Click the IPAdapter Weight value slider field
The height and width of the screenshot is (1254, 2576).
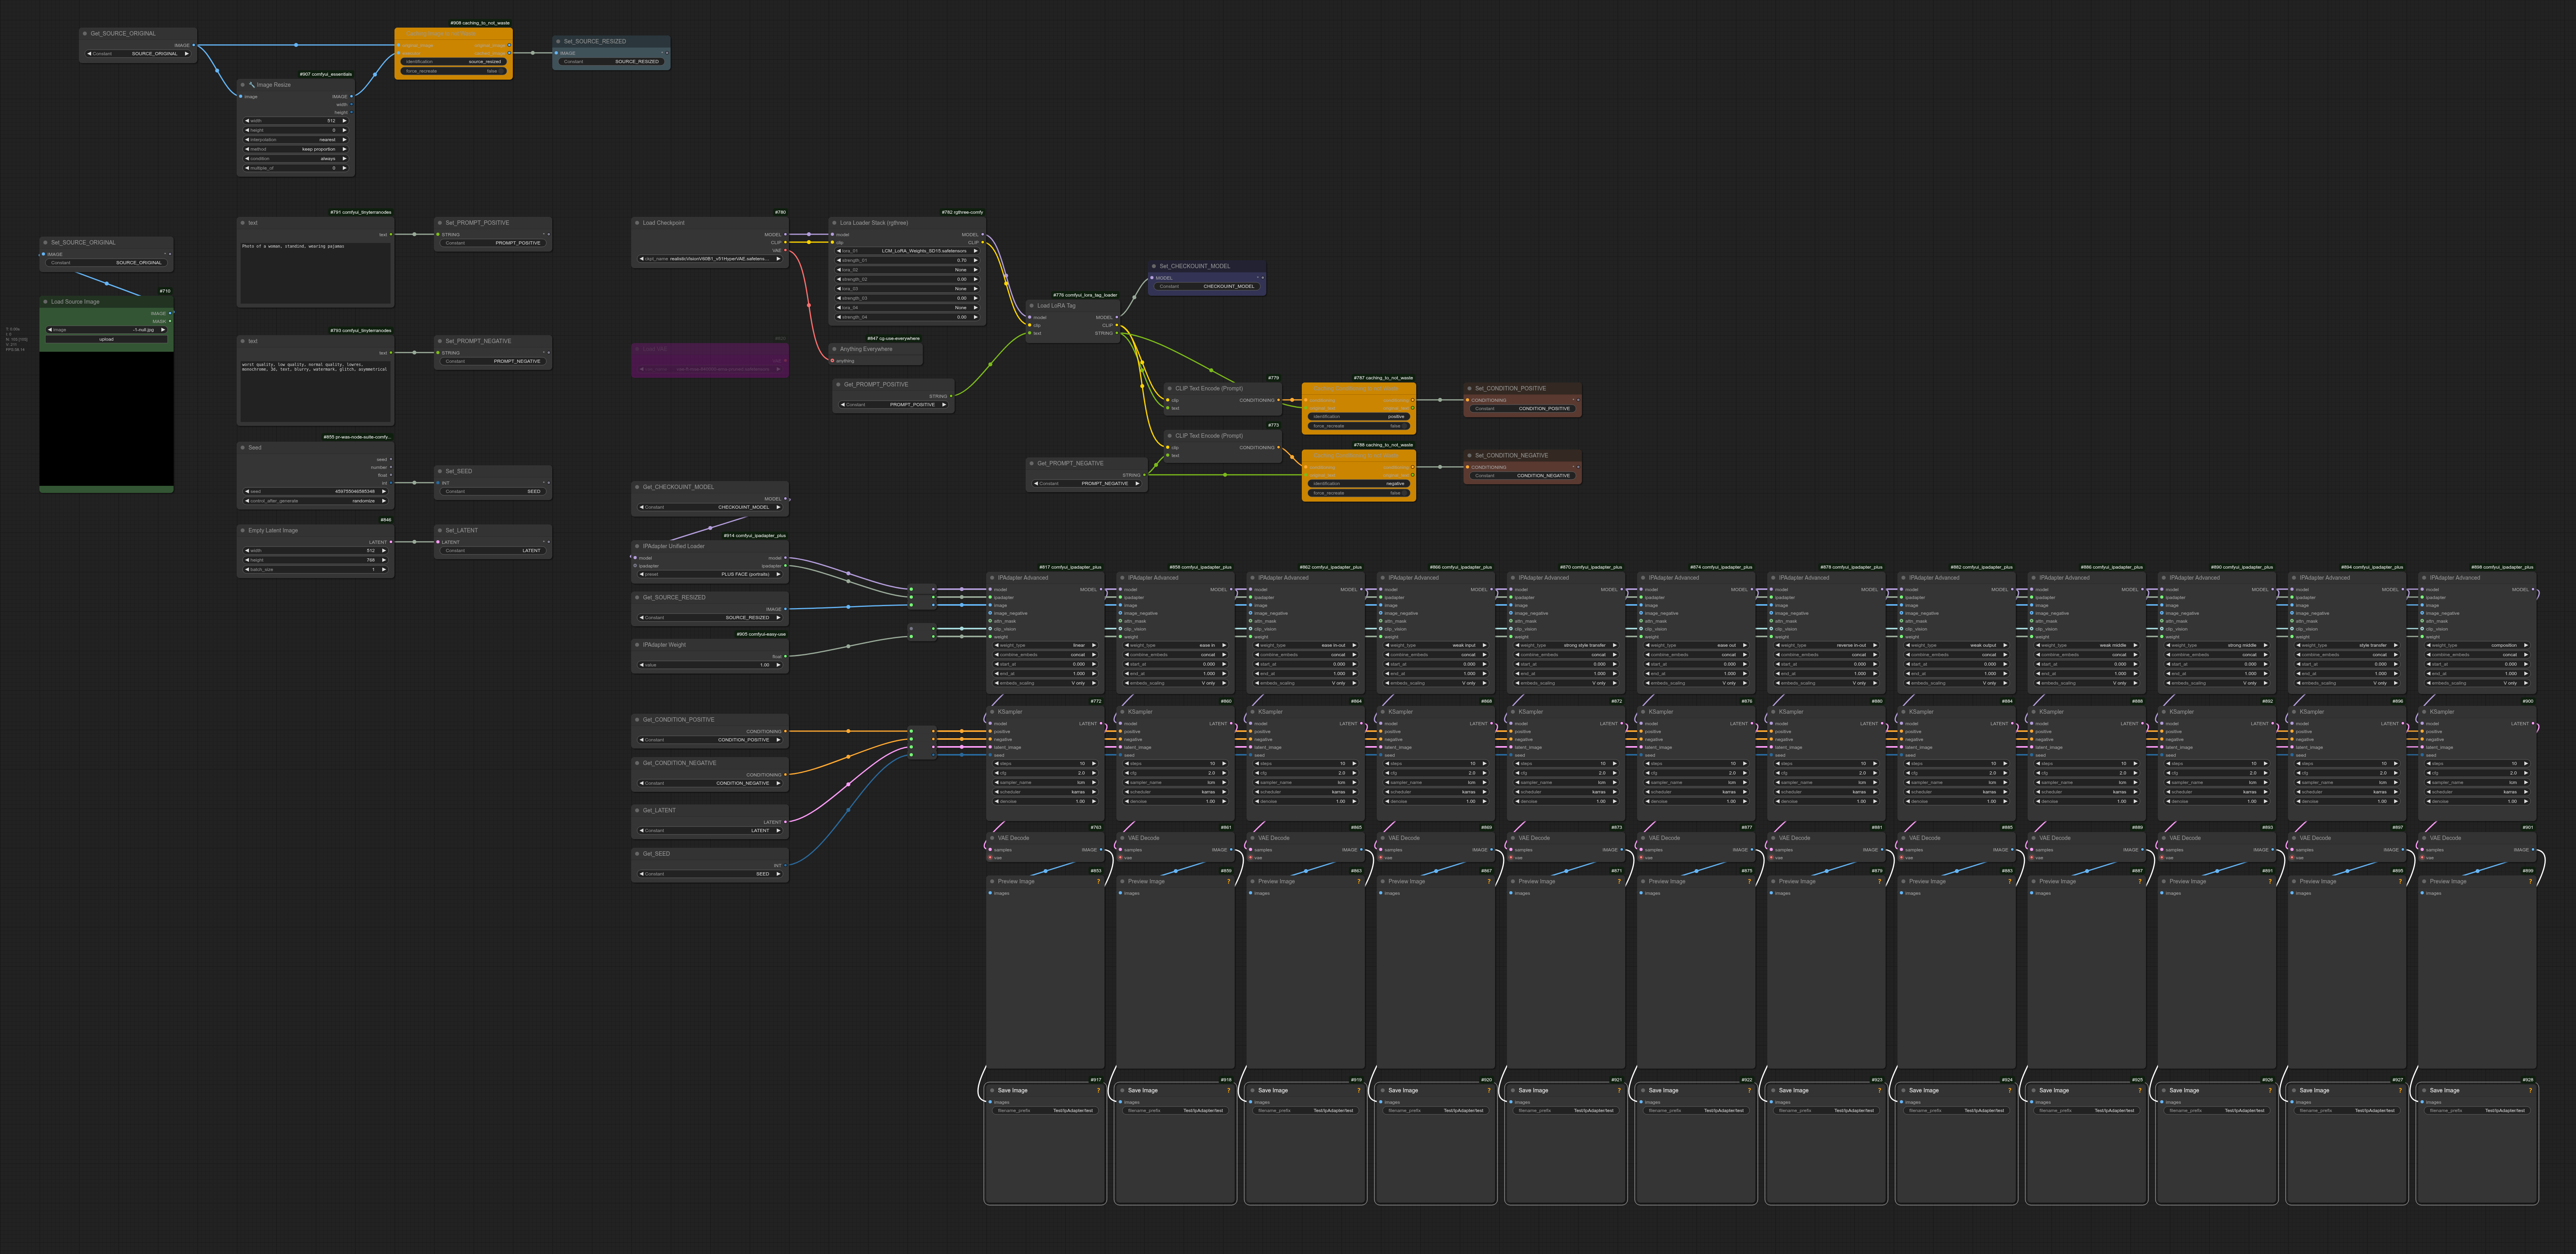point(710,665)
